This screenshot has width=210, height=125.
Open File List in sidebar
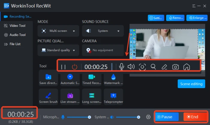tap(16, 44)
